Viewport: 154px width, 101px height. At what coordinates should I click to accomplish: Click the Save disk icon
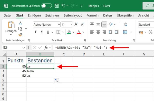click(56, 6)
